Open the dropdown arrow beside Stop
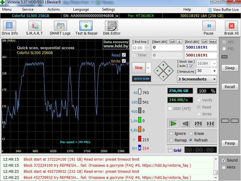 (x=148, y=68)
